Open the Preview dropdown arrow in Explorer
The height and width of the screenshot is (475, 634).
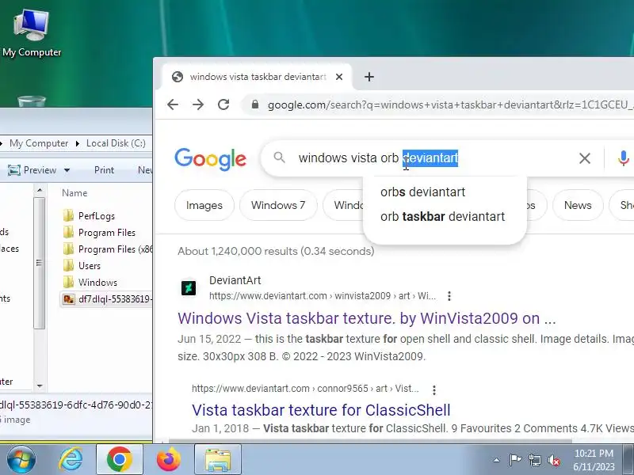(x=67, y=170)
